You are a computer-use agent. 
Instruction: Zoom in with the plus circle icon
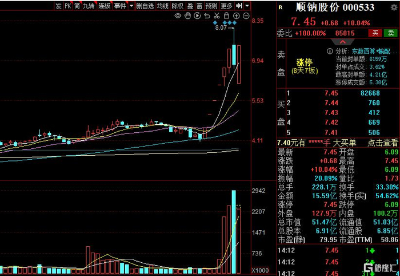point(237,16)
